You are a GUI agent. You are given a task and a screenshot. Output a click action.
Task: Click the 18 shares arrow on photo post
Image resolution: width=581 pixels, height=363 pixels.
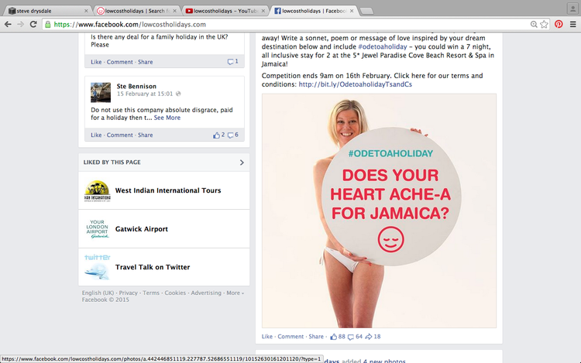tap(373, 337)
